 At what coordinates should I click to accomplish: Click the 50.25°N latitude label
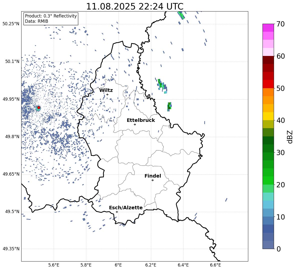point(11,24)
